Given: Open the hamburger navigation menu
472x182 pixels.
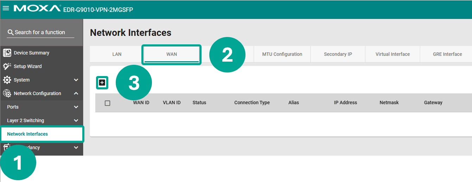Looking at the screenshot, I should coord(6,8).
